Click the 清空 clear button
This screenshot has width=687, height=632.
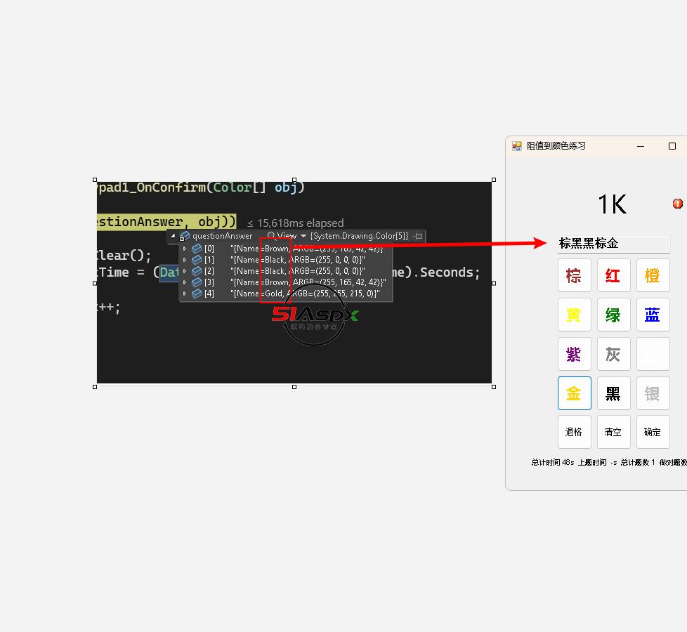pos(613,433)
